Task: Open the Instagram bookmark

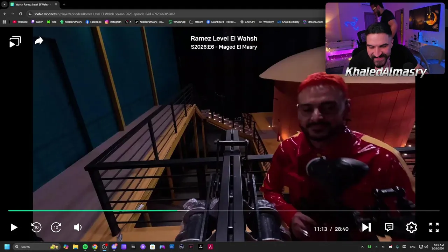Action: (113, 22)
